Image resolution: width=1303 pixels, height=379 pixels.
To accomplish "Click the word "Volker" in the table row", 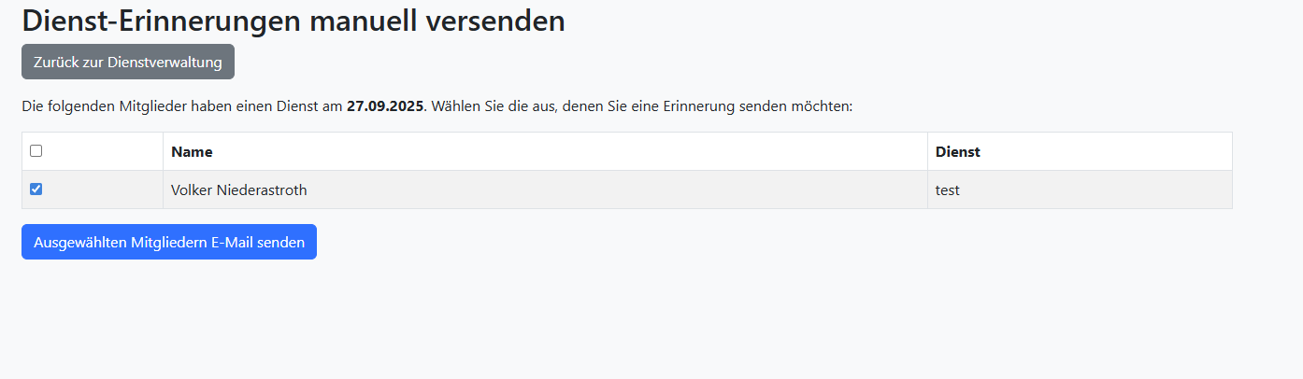I will click(192, 190).
